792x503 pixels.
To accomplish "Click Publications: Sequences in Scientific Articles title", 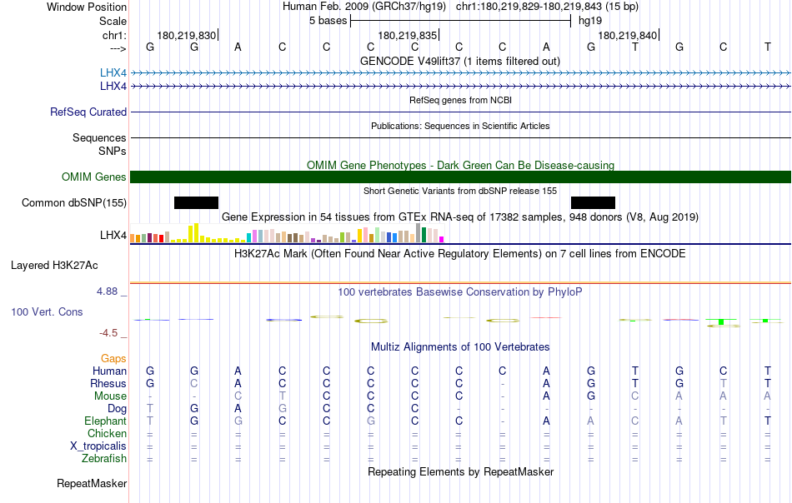I will pyautogui.click(x=460, y=126).
